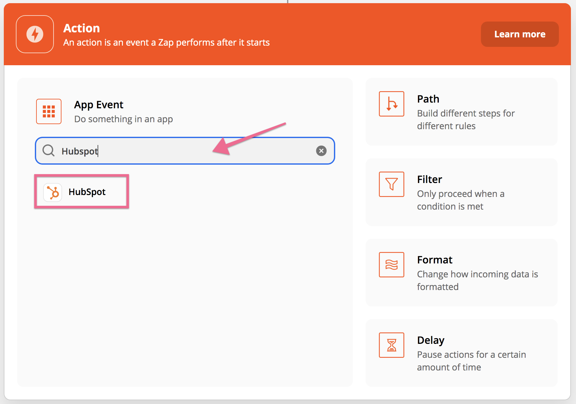The width and height of the screenshot is (576, 404).
Task: Clear the search with the X icon
Action: point(321,151)
